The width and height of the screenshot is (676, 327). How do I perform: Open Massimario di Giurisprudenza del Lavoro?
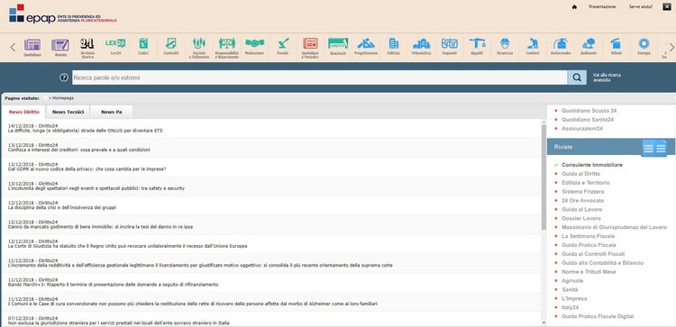point(614,228)
